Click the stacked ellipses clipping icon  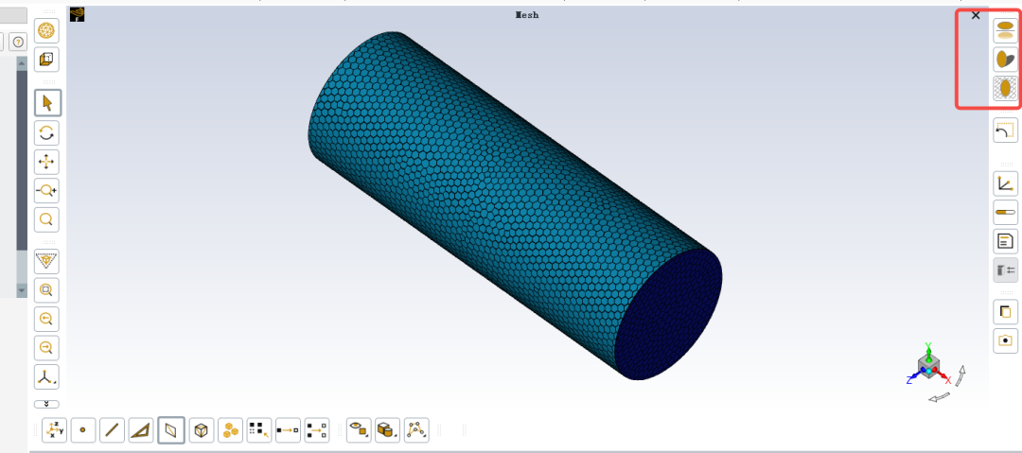coord(1006,30)
